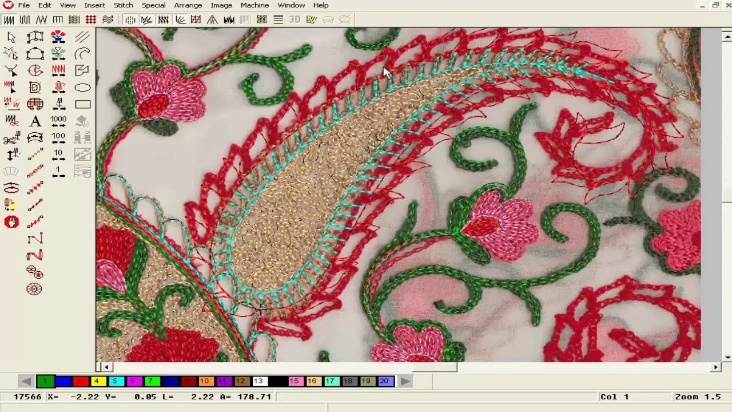This screenshot has width=732, height=412.
Task: Select the hoop tool icon
Action: pos(11,188)
